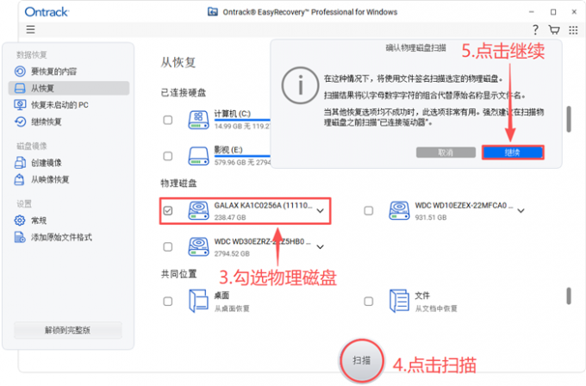586x386 pixels.
Task: Click the EasyRecovery title bar app icon
Action: pos(213,12)
